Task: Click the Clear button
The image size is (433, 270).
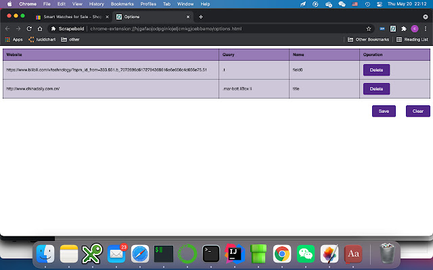Action: (417, 111)
